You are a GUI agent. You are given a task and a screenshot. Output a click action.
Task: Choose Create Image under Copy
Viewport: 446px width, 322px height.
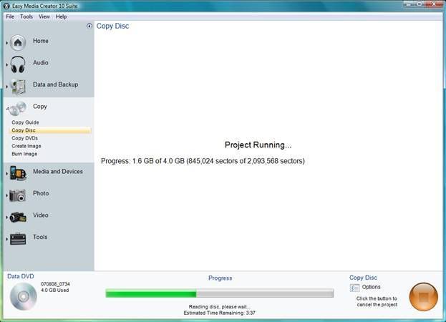pyautogui.click(x=26, y=146)
